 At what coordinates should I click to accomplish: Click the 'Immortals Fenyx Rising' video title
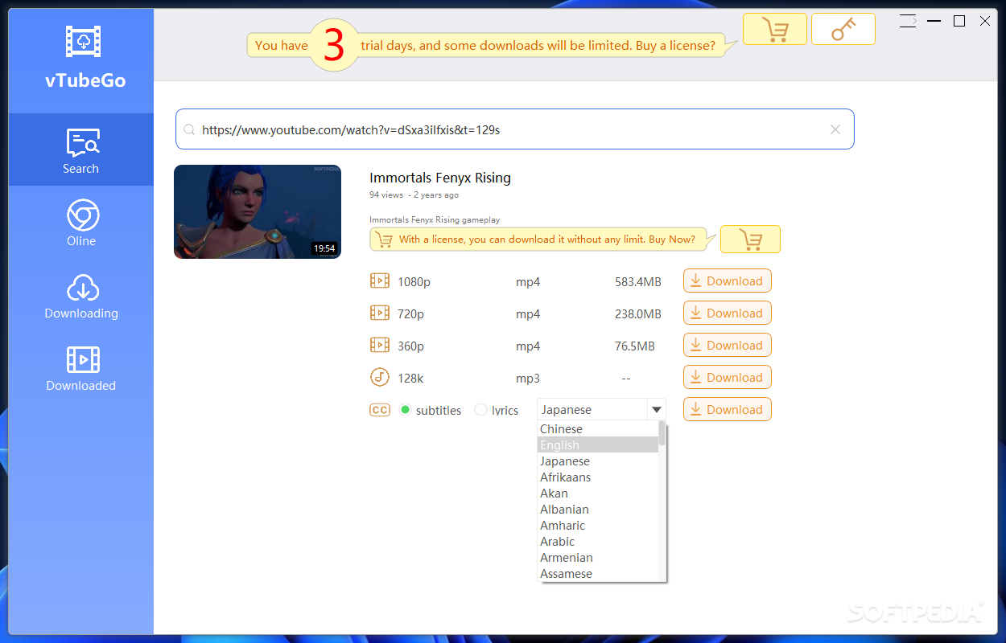(x=440, y=178)
